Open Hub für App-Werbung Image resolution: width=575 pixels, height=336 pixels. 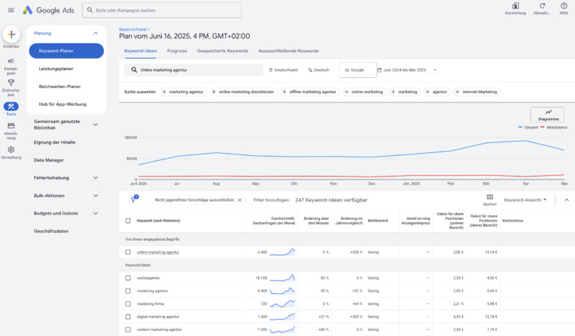coord(63,104)
